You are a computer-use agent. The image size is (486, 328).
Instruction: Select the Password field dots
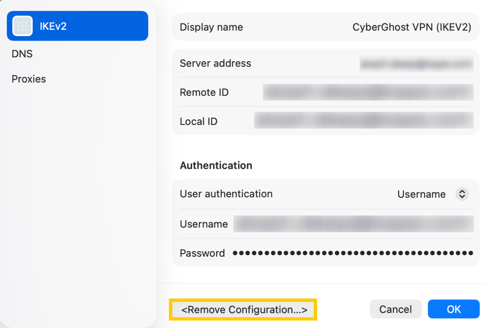(353, 253)
